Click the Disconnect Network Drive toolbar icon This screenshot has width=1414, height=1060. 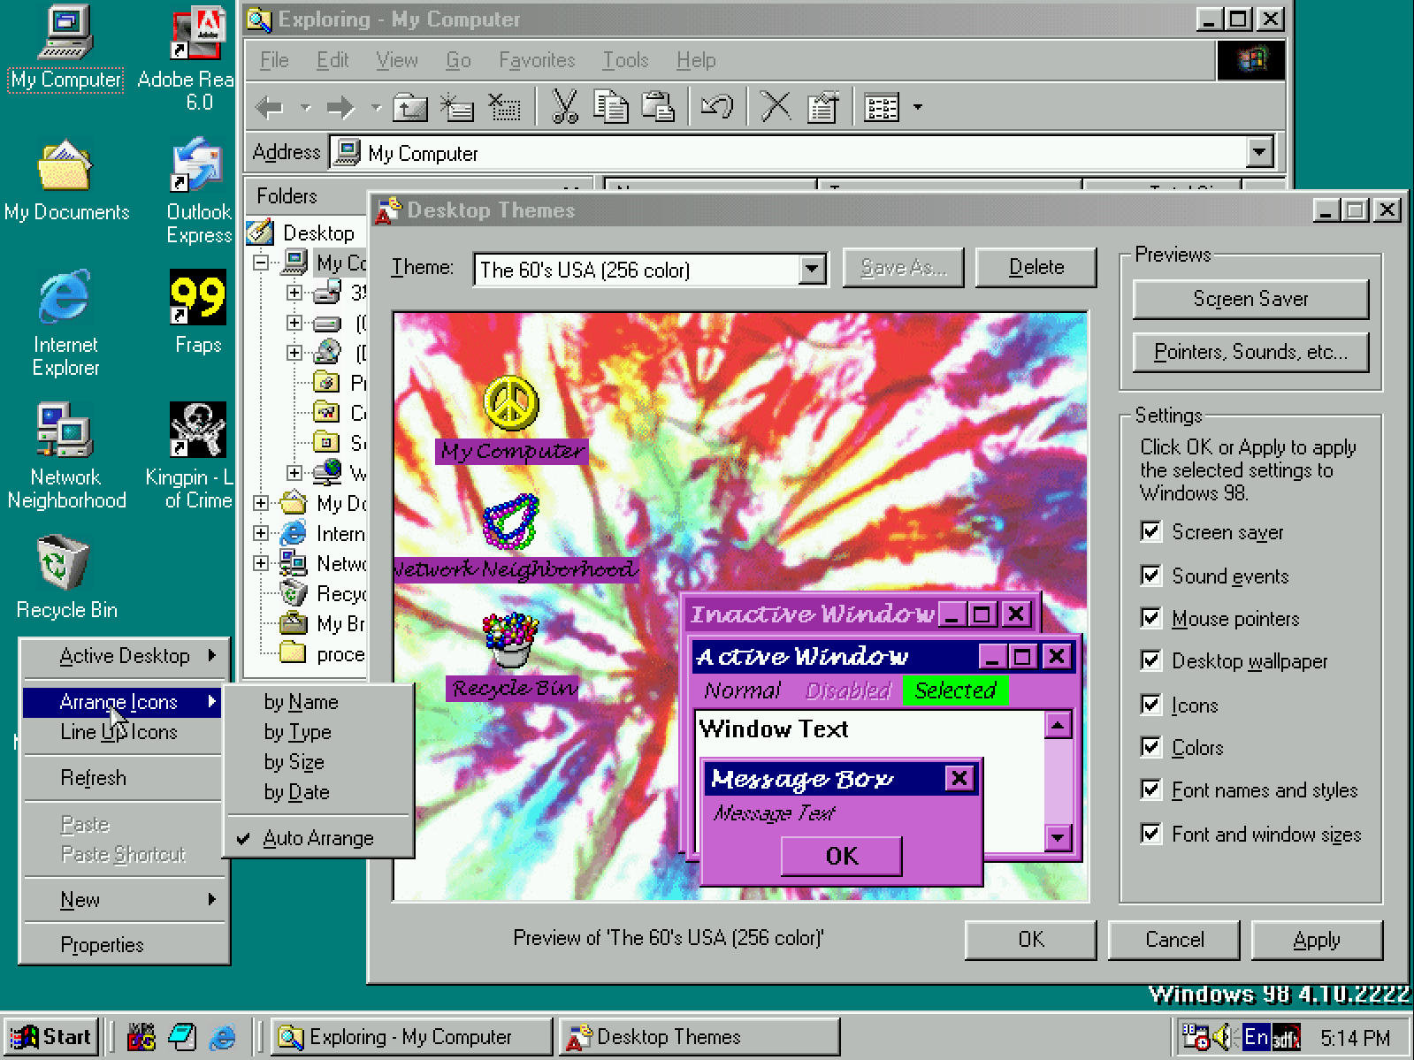505,108
